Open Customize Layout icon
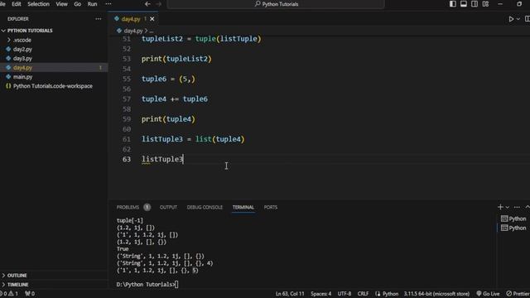This screenshot has height=298, width=530. pos(485,4)
